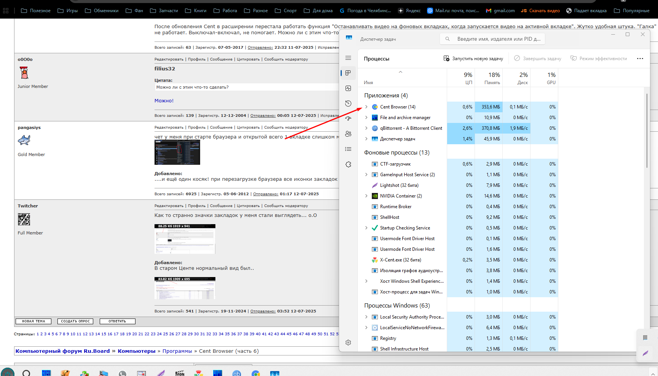Screen dimensions: 658x376
Task: Open pangasiys's dark screenshot thumbnail
Action: pos(177,152)
